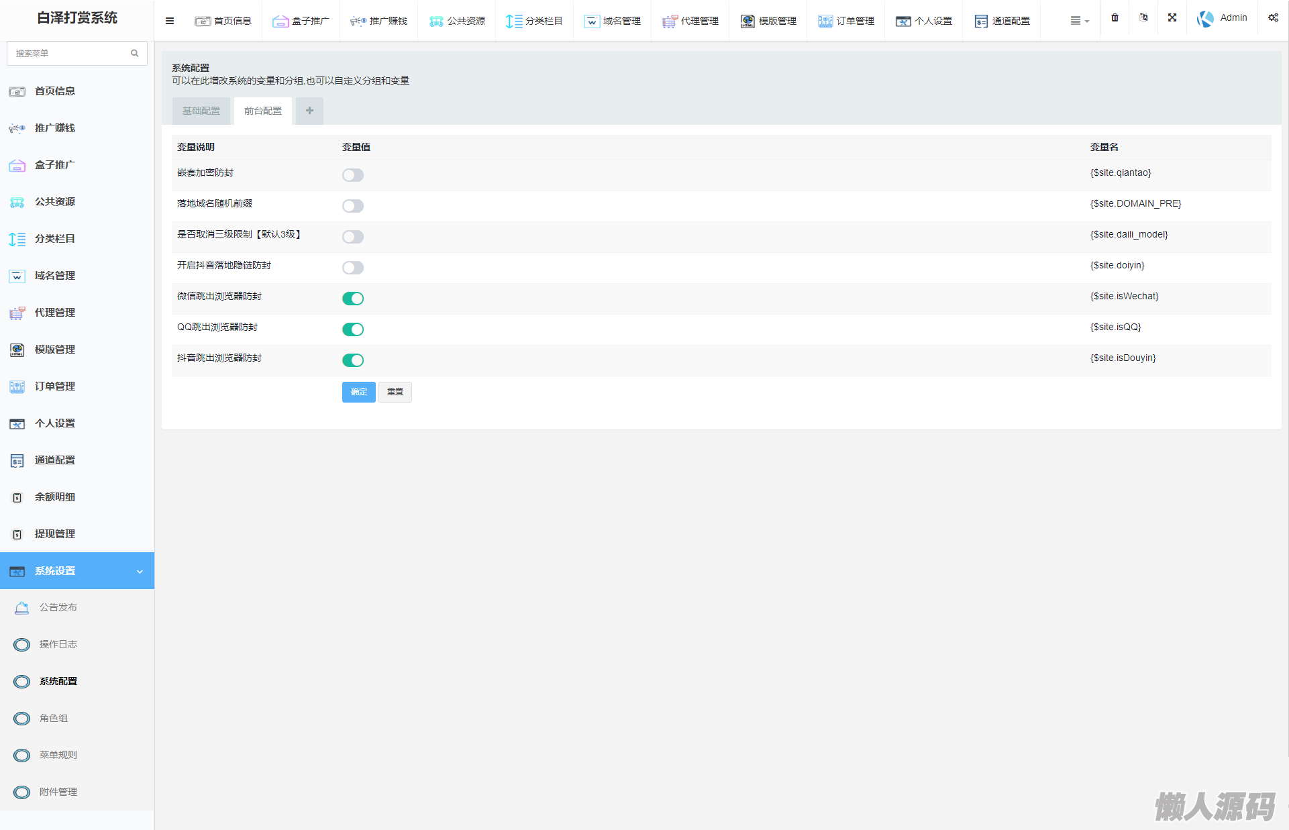
Task: Click the 域名管理 icon in the sidebar
Action: click(17, 276)
